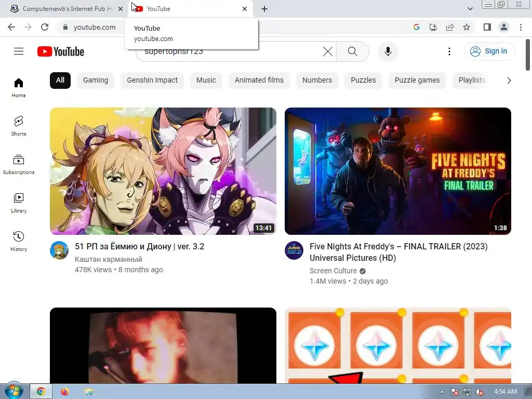
Task: Open the Five Nights At Freddy's trailer thumbnail
Action: [x=397, y=171]
